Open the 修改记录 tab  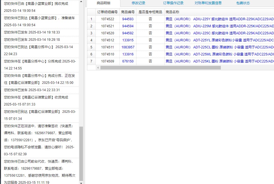[138, 3]
